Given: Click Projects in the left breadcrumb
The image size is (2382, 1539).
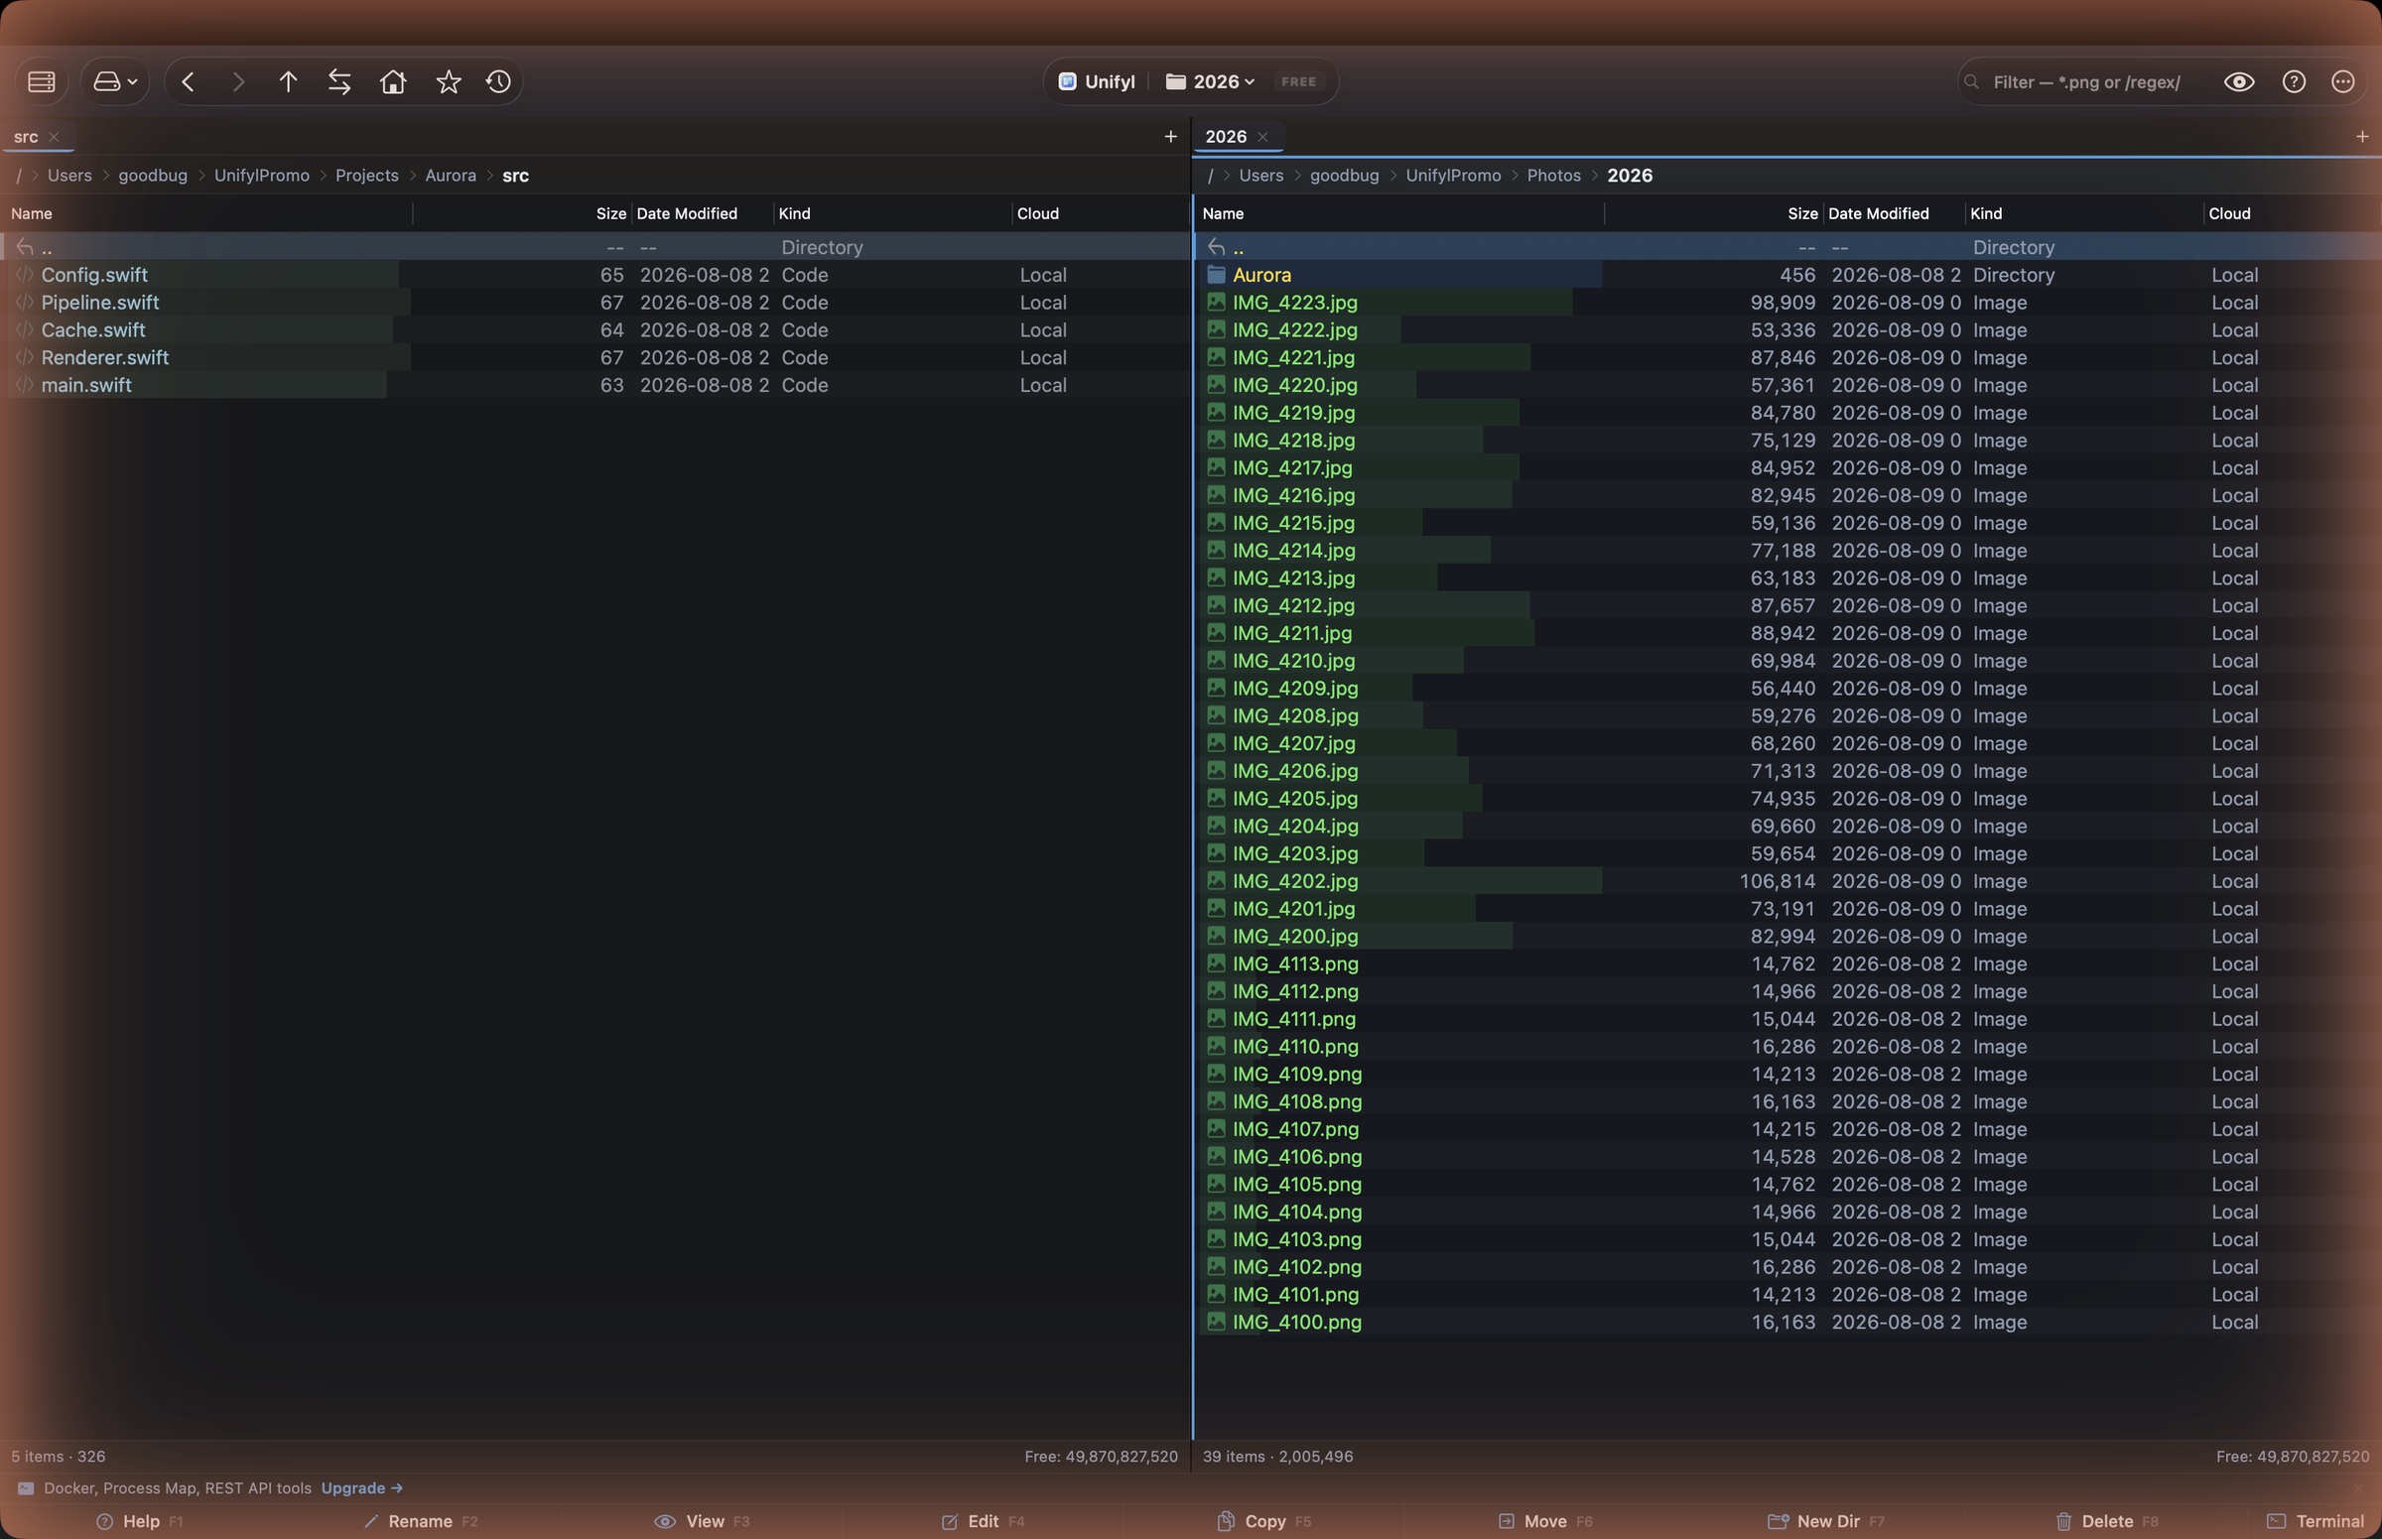Looking at the screenshot, I should [x=367, y=176].
